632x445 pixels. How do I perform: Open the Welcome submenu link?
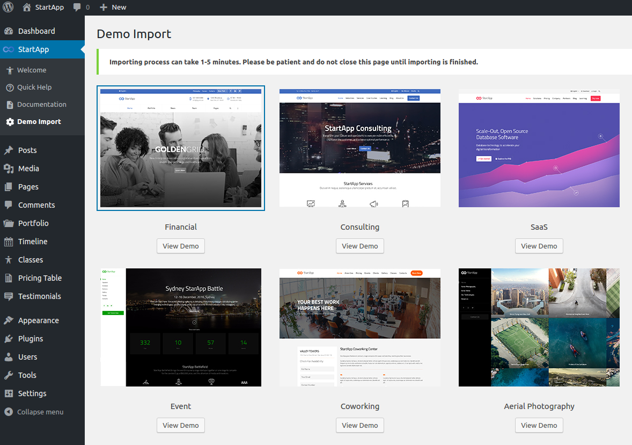click(x=32, y=70)
